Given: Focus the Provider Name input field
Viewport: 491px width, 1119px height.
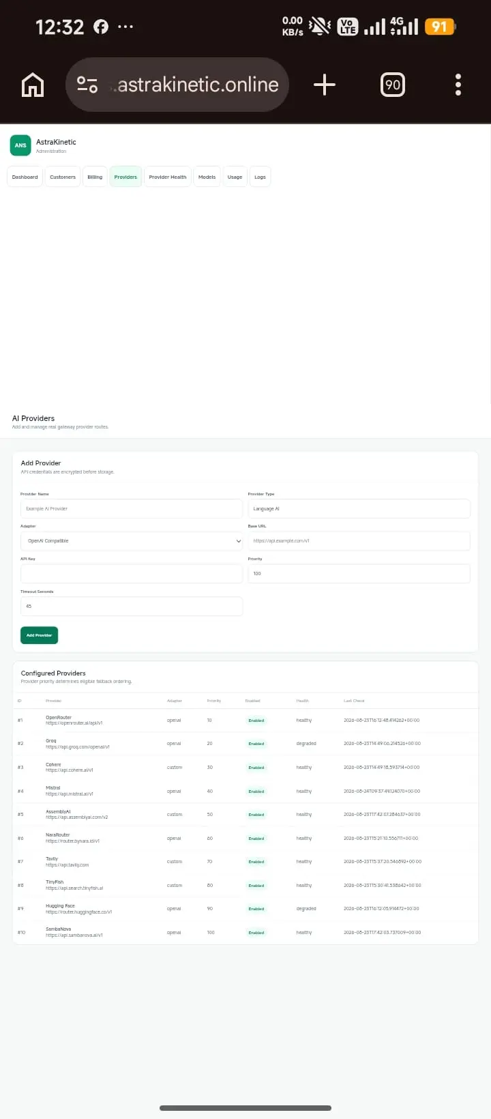Looking at the screenshot, I should coord(132,508).
